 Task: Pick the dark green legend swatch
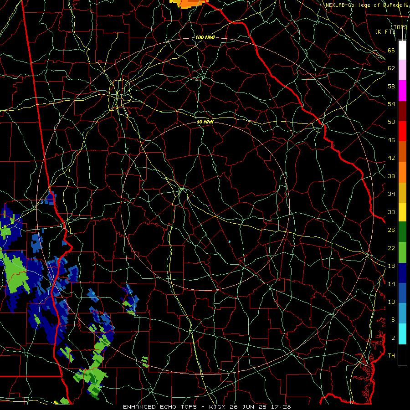(x=402, y=232)
